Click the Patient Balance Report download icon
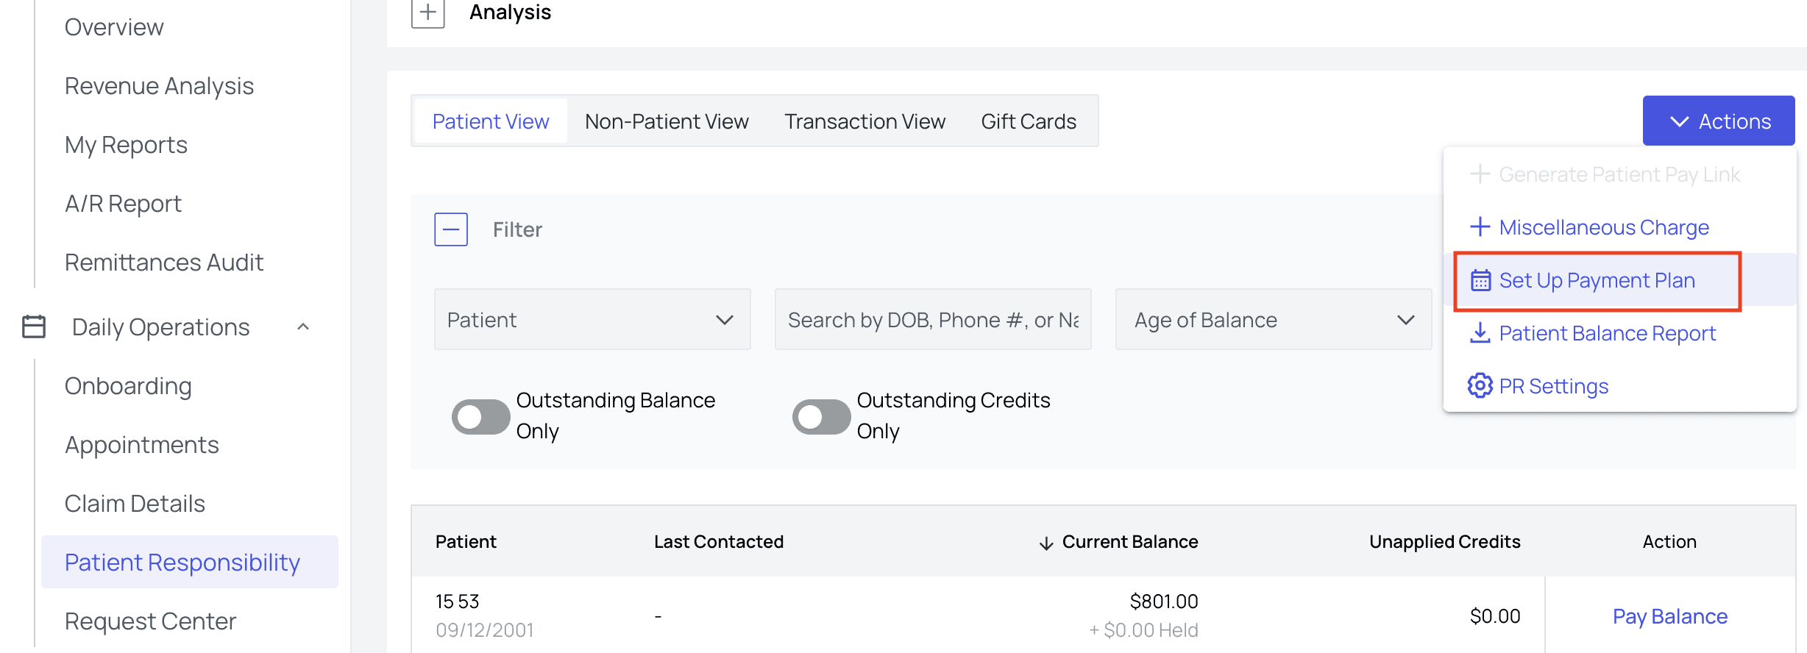 (x=1480, y=333)
